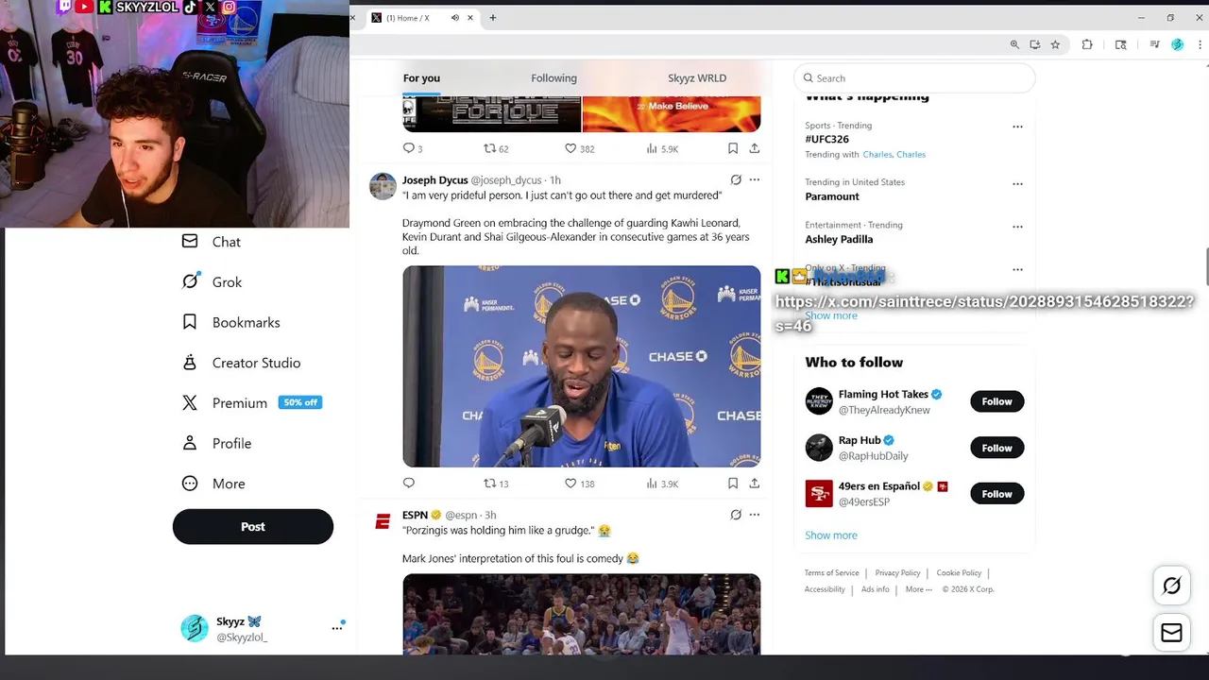Viewport: 1209px width, 680px height.
Task: Open the ESPN profile avatar
Action: (x=383, y=521)
